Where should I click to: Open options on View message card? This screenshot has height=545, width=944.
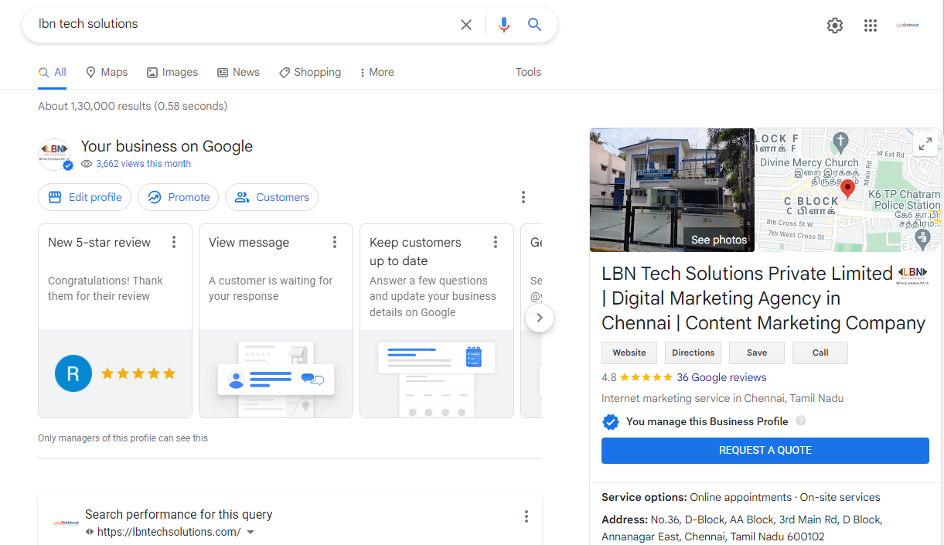(335, 242)
